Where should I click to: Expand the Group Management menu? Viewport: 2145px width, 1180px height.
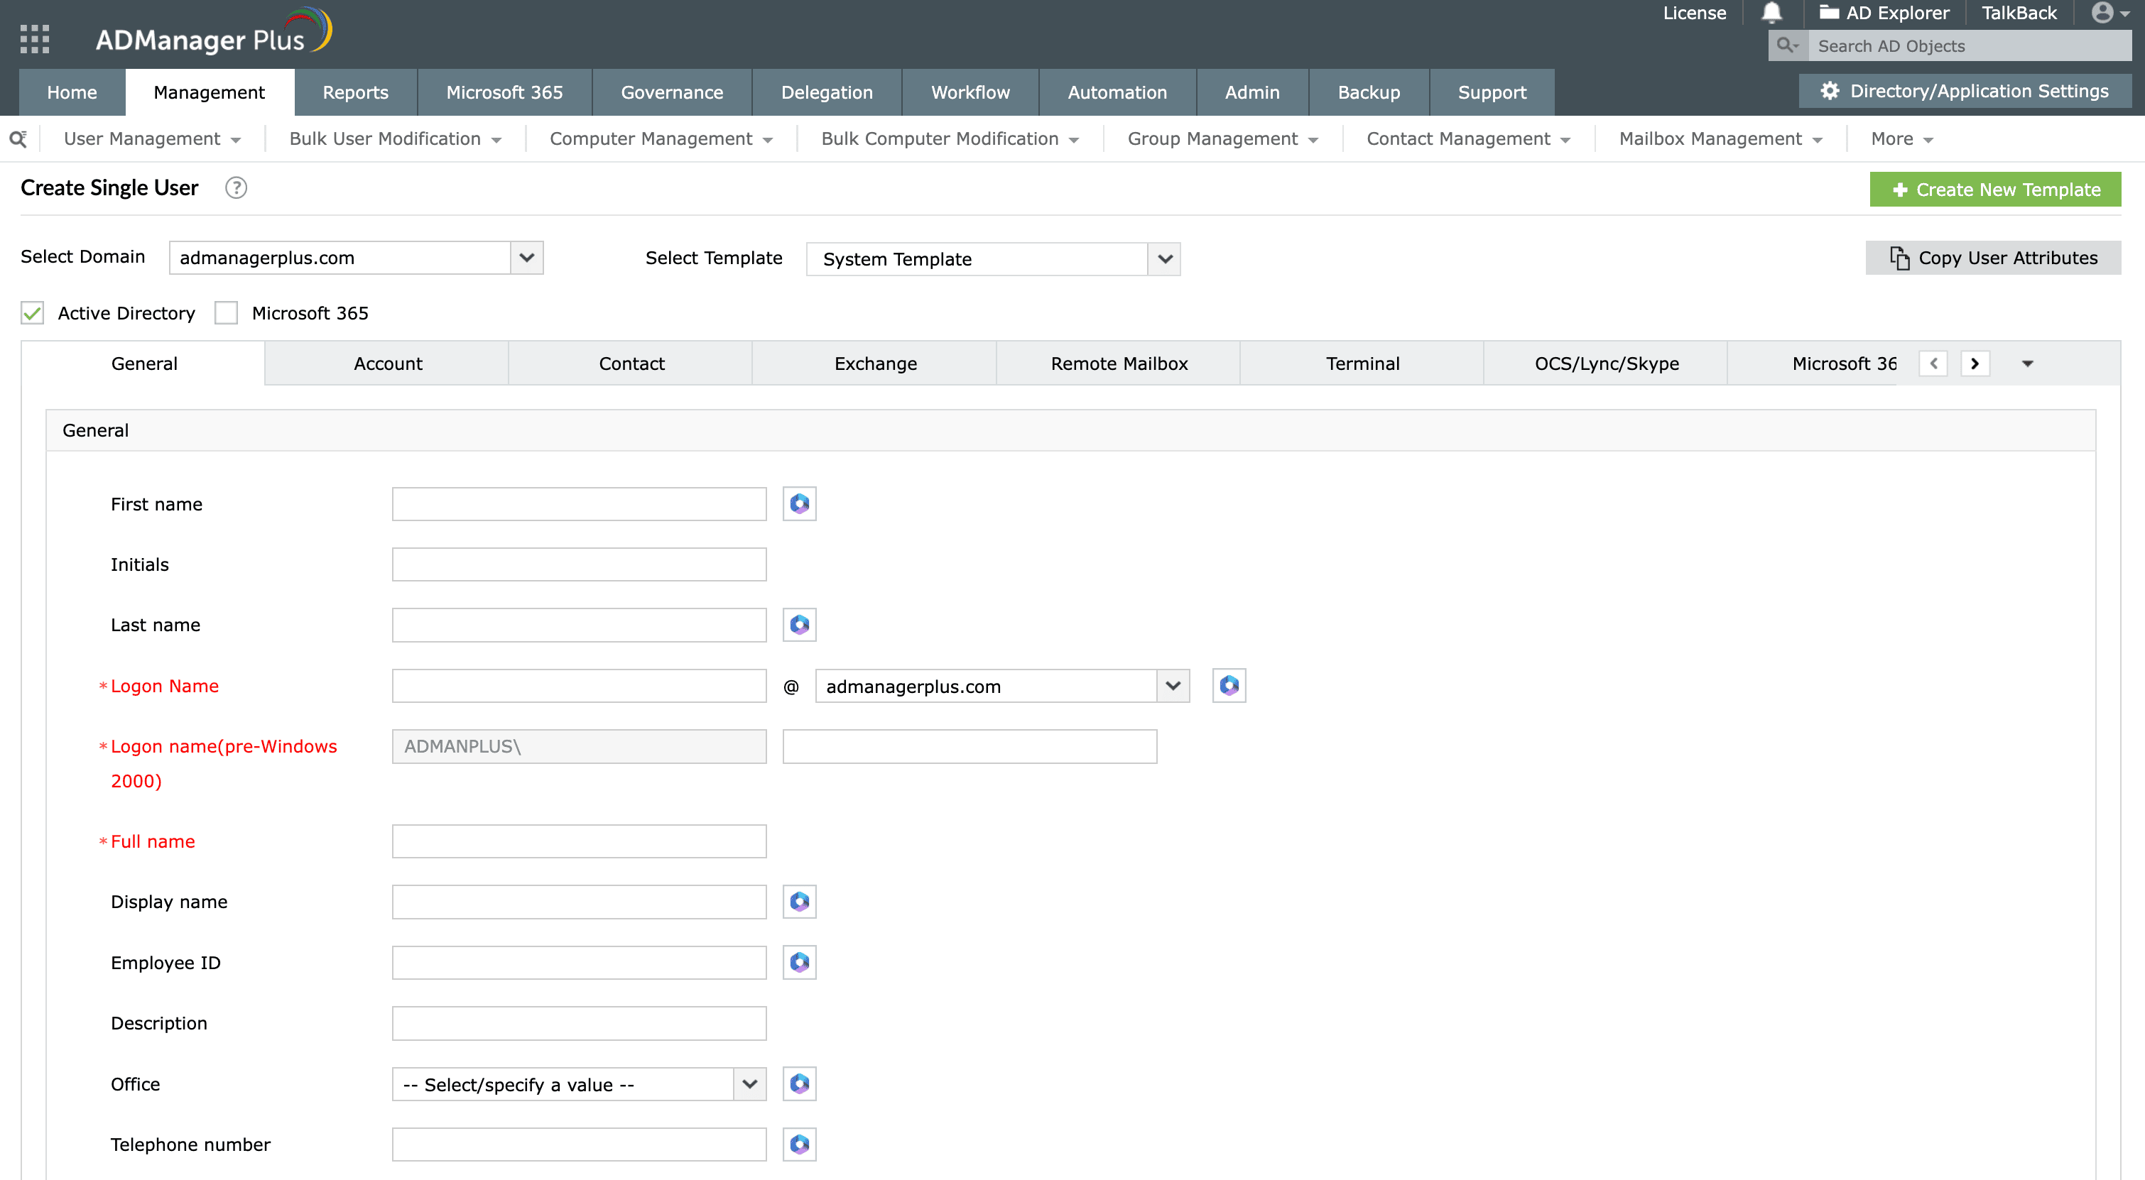pos(1222,139)
